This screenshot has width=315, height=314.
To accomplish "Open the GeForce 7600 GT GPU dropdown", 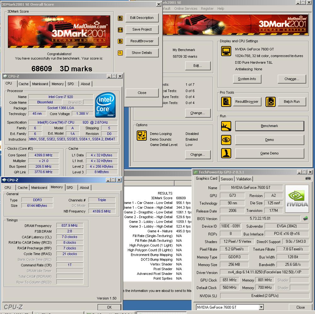I will 261,307.
